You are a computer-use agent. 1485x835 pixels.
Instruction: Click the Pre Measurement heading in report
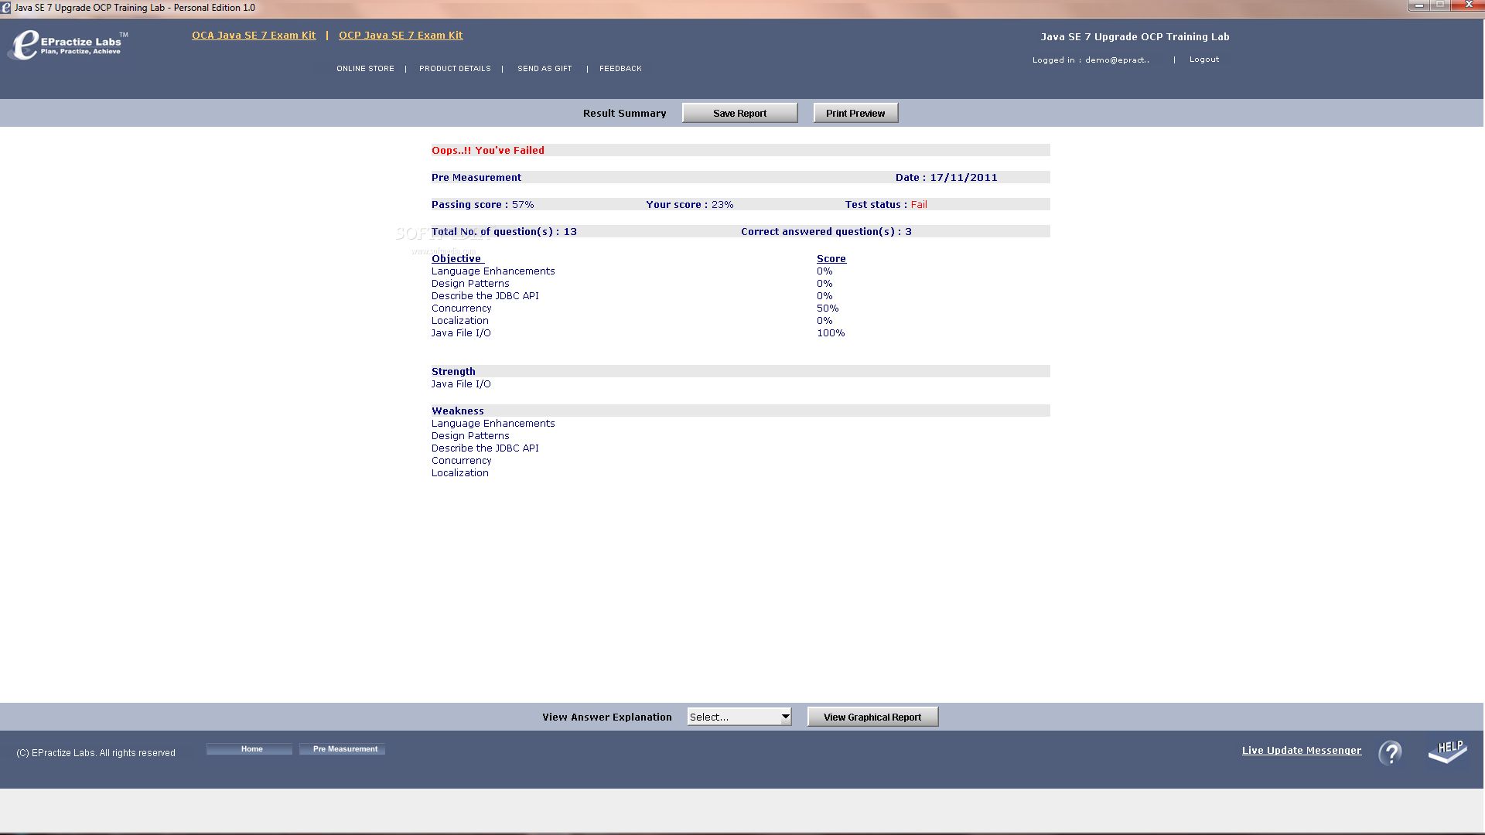point(476,178)
